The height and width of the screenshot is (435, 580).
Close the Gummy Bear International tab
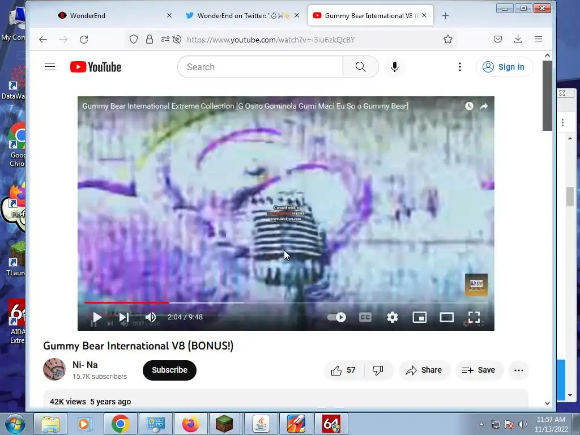pyautogui.click(x=424, y=15)
